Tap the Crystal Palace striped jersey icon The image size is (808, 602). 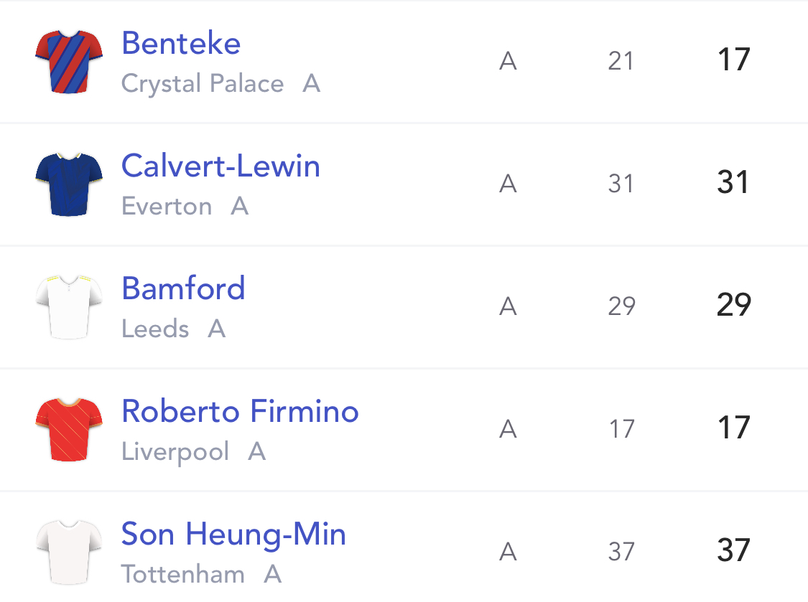(x=69, y=62)
